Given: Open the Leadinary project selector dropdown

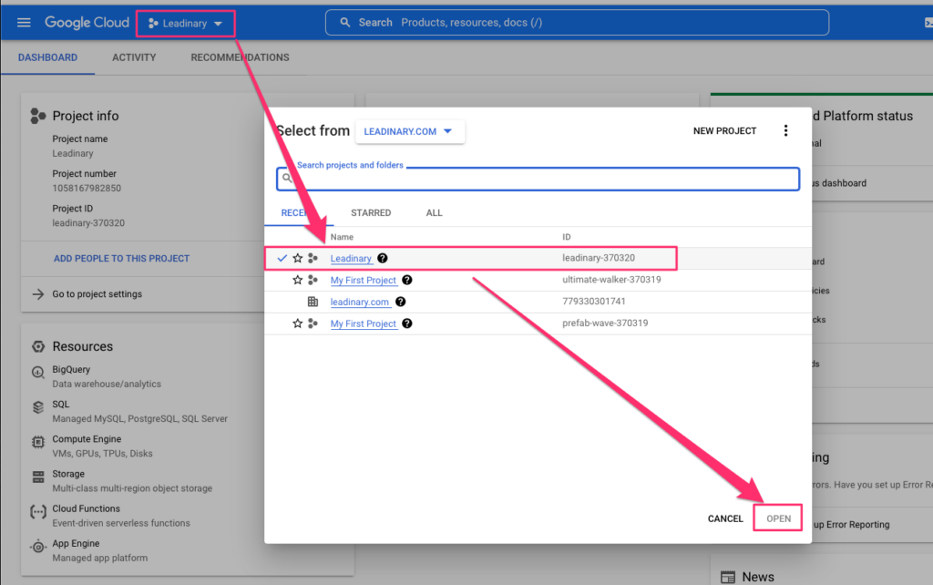Looking at the screenshot, I should [186, 23].
